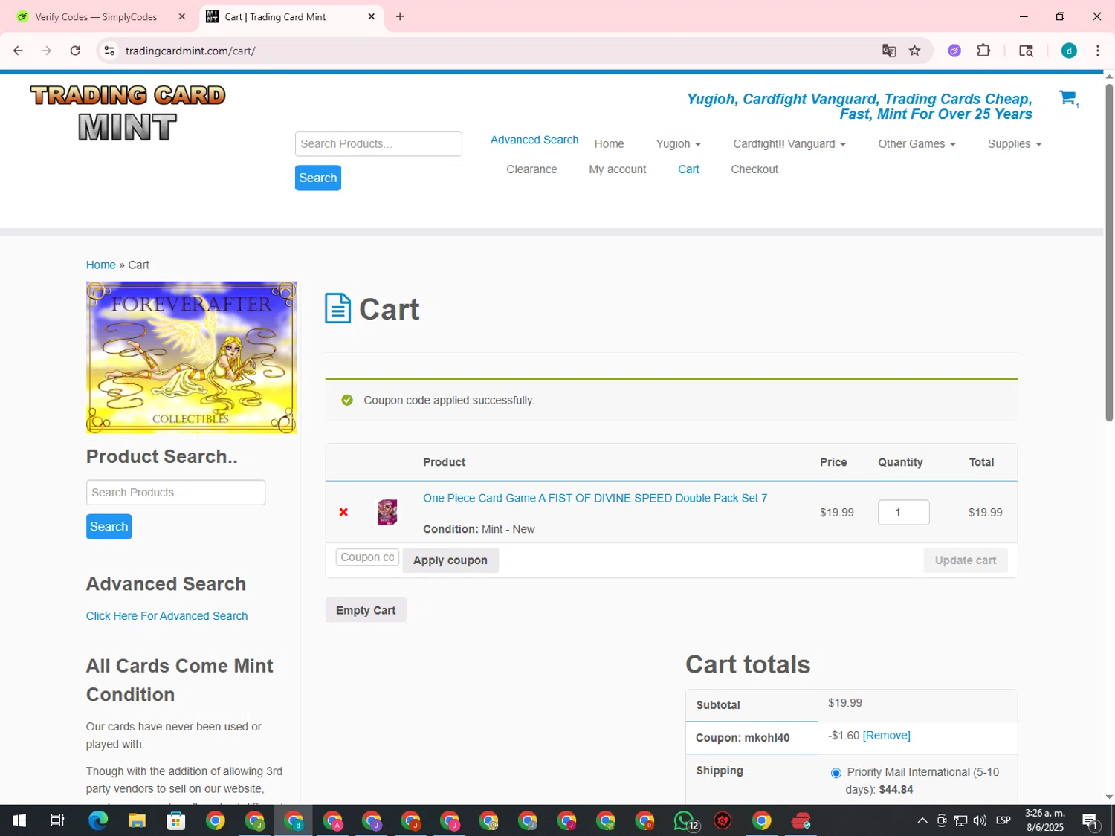1115x836 pixels.
Task: Open the One Piece Card Game product link
Action: pyautogui.click(x=595, y=498)
